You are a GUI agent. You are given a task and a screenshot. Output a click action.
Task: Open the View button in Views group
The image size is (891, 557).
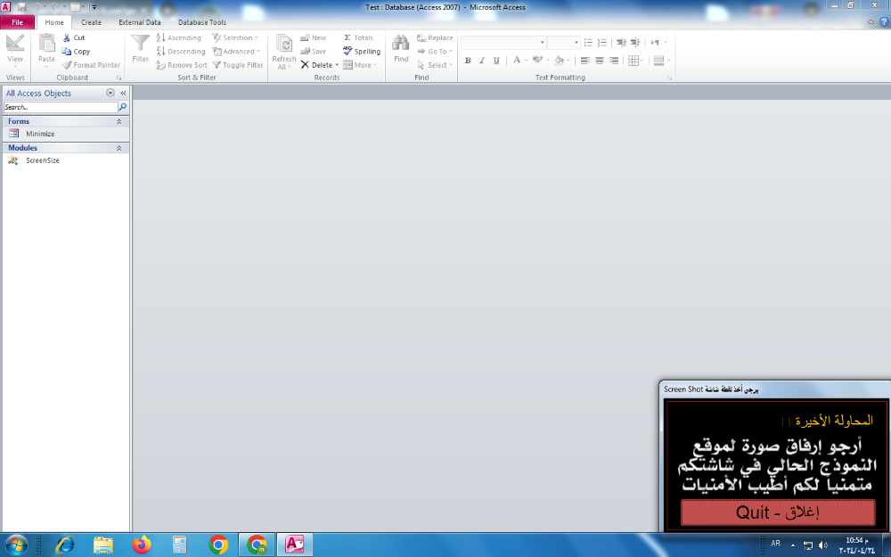click(x=15, y=51)
